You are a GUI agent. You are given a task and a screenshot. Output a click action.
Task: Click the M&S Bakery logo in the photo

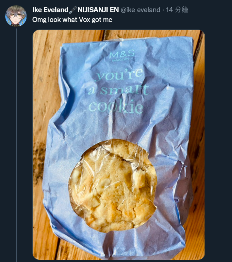[122, 56]
